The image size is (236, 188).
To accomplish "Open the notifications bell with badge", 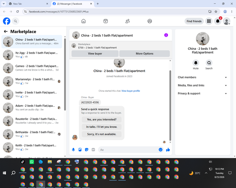I will point(218,21).
